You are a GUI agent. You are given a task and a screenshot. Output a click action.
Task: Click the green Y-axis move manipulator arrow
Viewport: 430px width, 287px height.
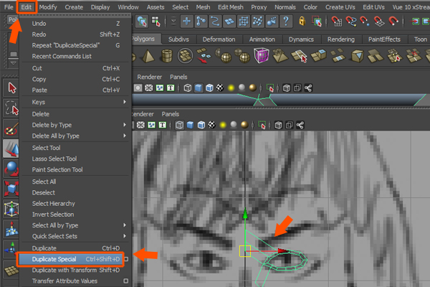pos(245,215)
